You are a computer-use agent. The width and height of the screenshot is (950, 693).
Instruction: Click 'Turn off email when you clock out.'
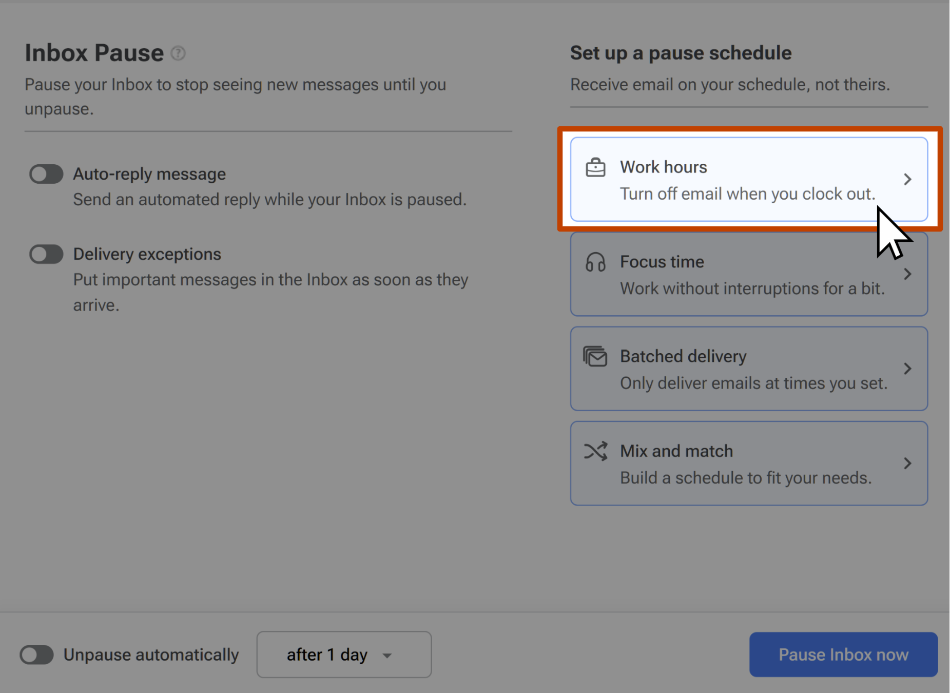tap(747, 194)
